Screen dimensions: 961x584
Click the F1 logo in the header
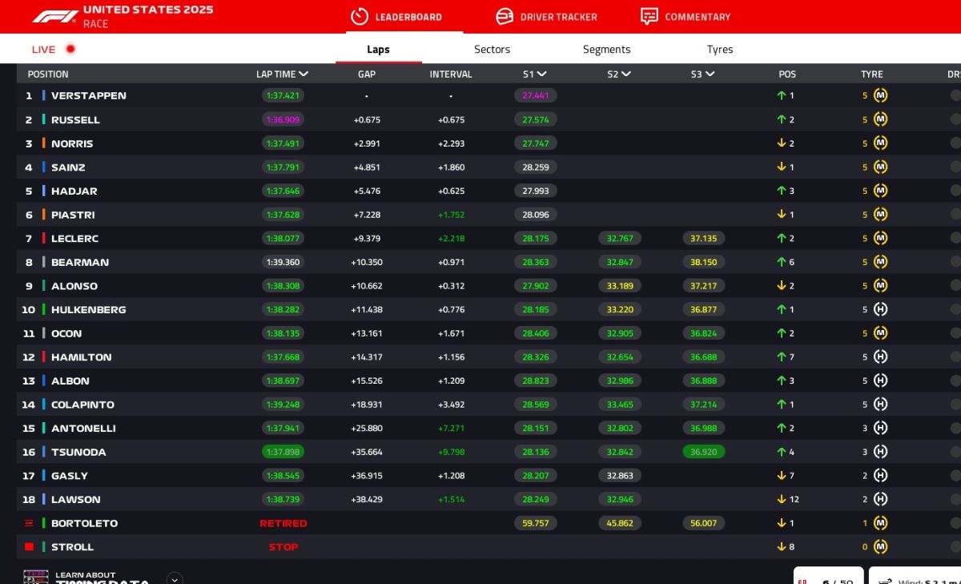click(x=54, y=16)
